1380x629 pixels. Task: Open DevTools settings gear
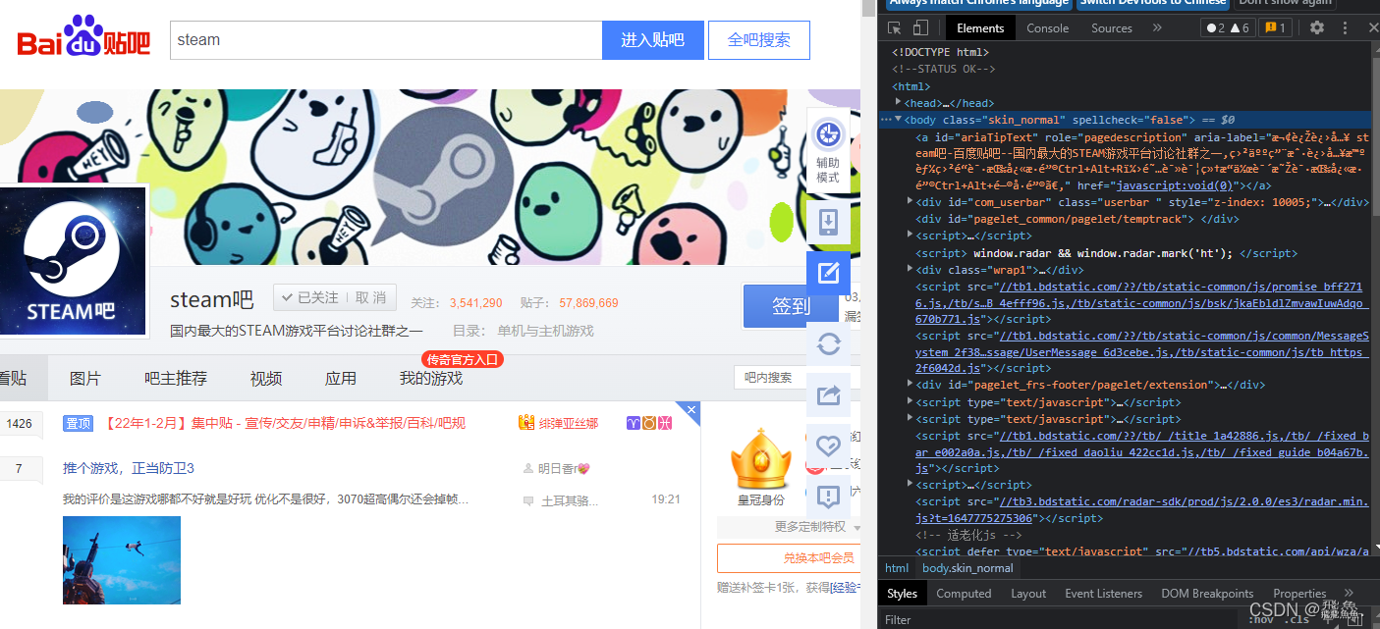click(x=1316, y=27)
